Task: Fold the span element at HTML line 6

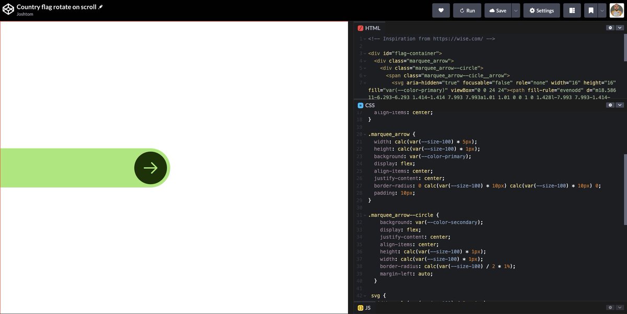Action: 365,76
